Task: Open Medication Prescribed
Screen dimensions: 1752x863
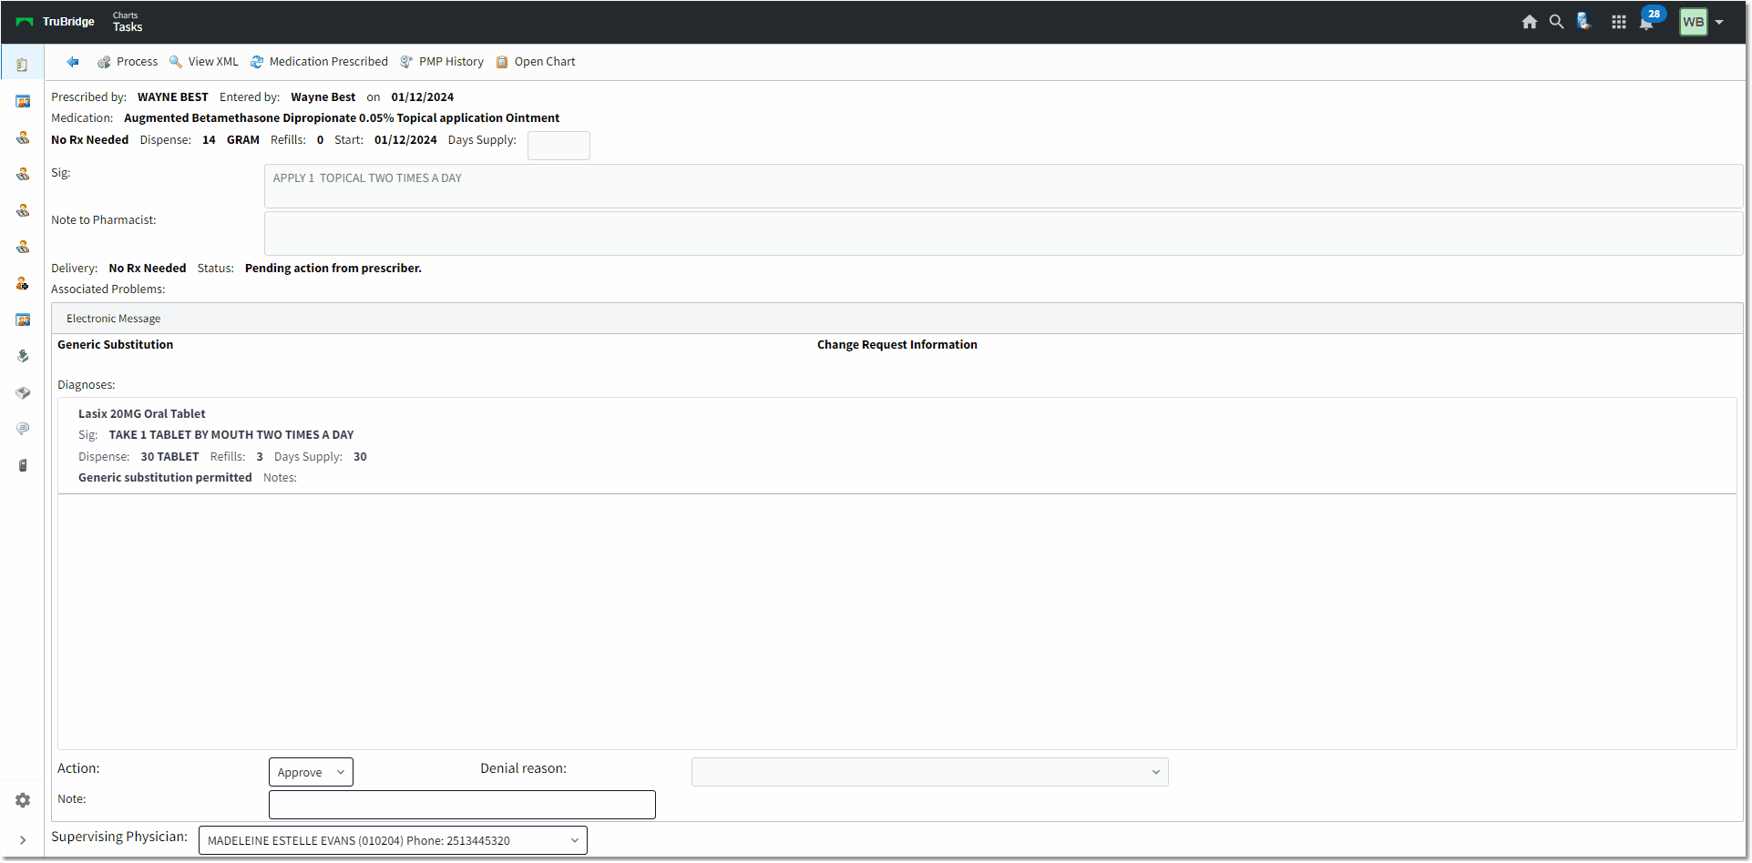Action: coord(320,62)
